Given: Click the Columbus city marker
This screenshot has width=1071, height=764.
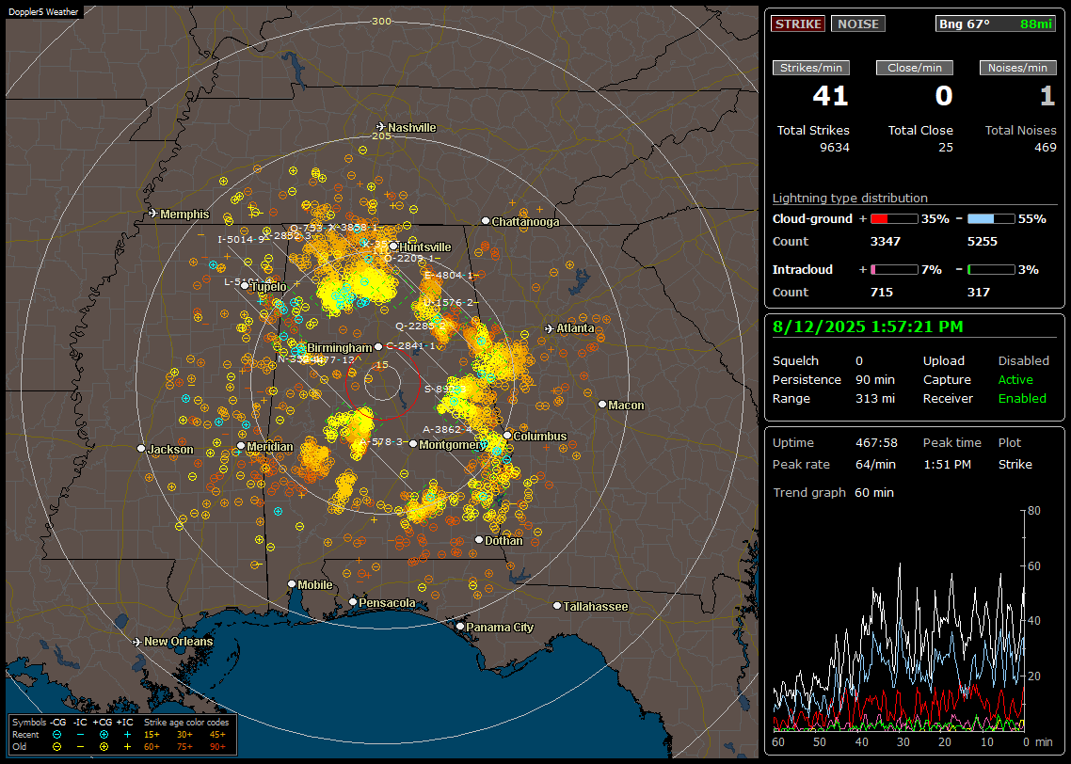Looking at the screenshot, I should coord(507,436).
